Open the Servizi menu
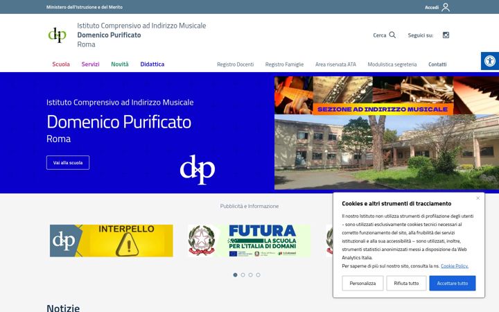Image resolution: width=499 pixels, height=312 pixels. point(90,64)
